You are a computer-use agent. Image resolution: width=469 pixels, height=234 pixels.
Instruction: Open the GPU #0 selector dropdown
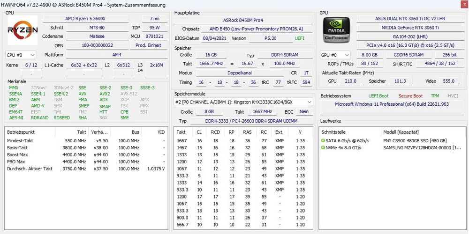[335, 55]
